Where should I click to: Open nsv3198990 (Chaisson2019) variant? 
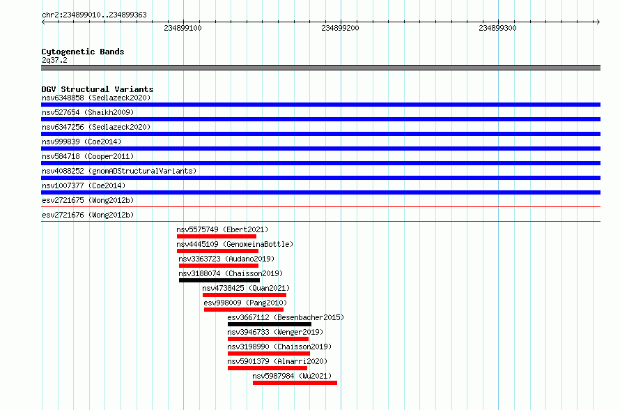click(x=279, y=347)
